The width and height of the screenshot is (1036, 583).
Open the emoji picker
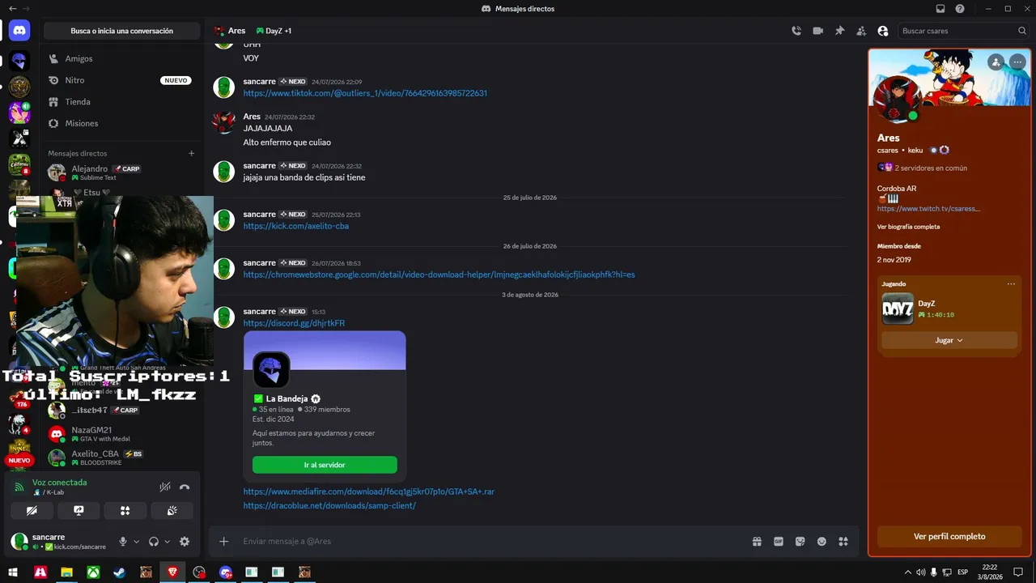[822, 541]
